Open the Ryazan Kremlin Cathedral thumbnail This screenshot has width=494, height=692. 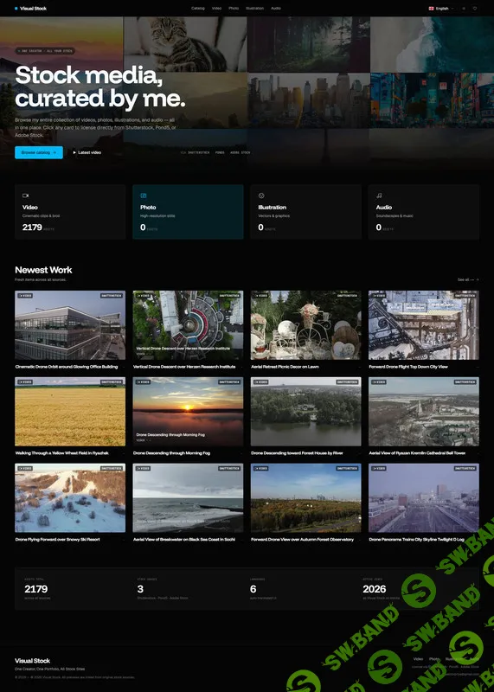424,412
